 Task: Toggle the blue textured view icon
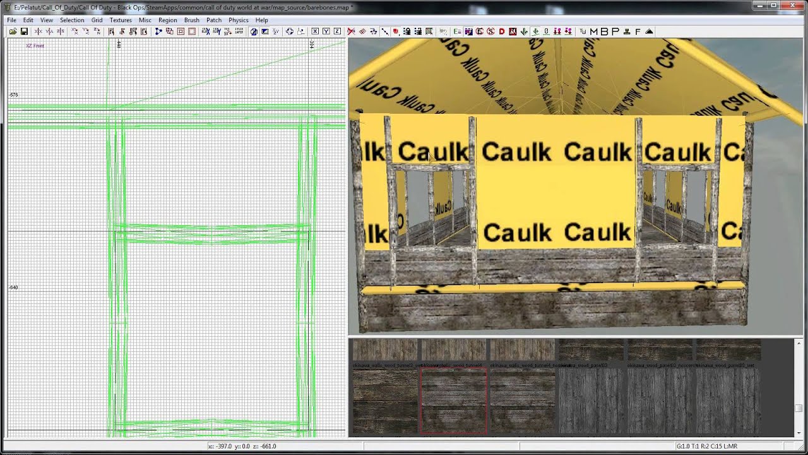(265, 31)
